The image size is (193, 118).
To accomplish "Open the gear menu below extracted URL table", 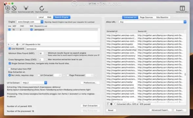I will (113, 104).
